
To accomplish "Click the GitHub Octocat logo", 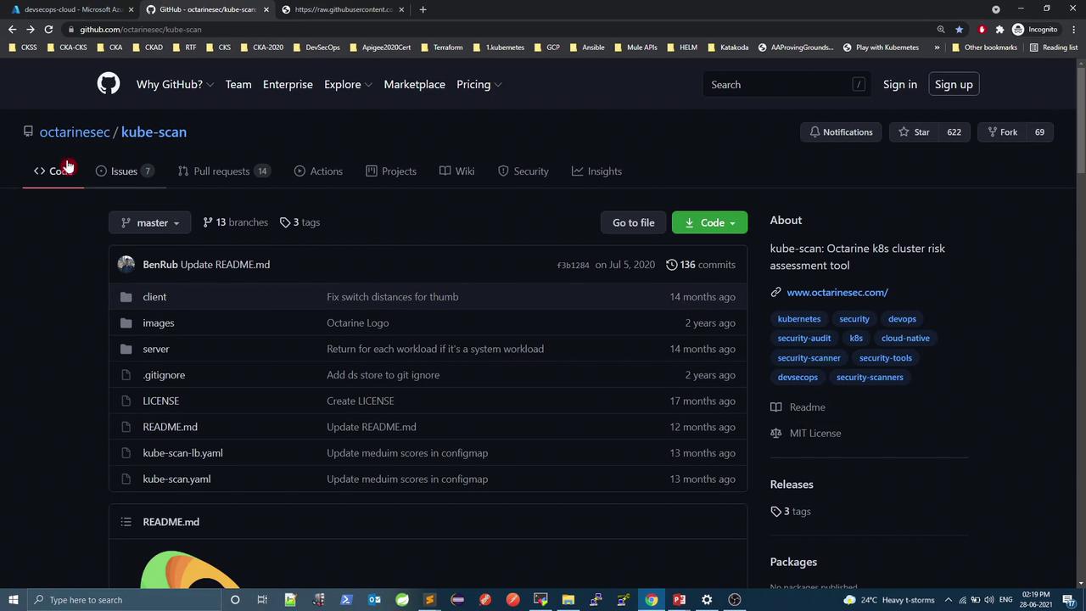I will 108,84.
